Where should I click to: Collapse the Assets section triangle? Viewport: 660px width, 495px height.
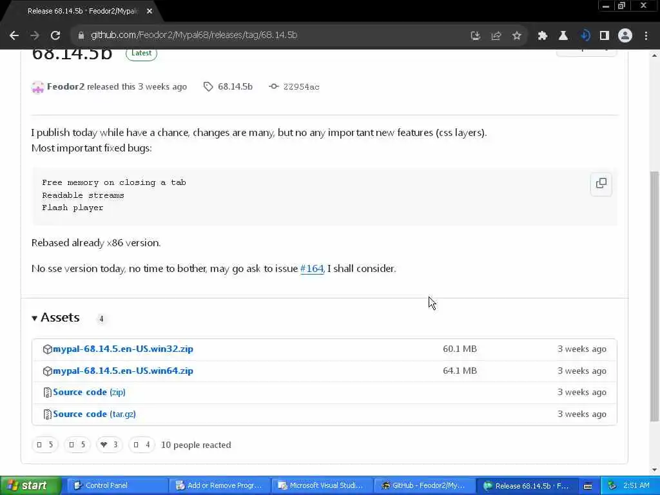tap(35, 318)
